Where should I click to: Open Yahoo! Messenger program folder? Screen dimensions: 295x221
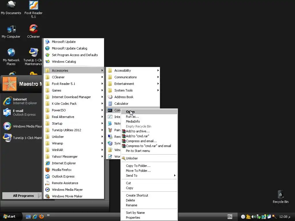pos(74,157)
